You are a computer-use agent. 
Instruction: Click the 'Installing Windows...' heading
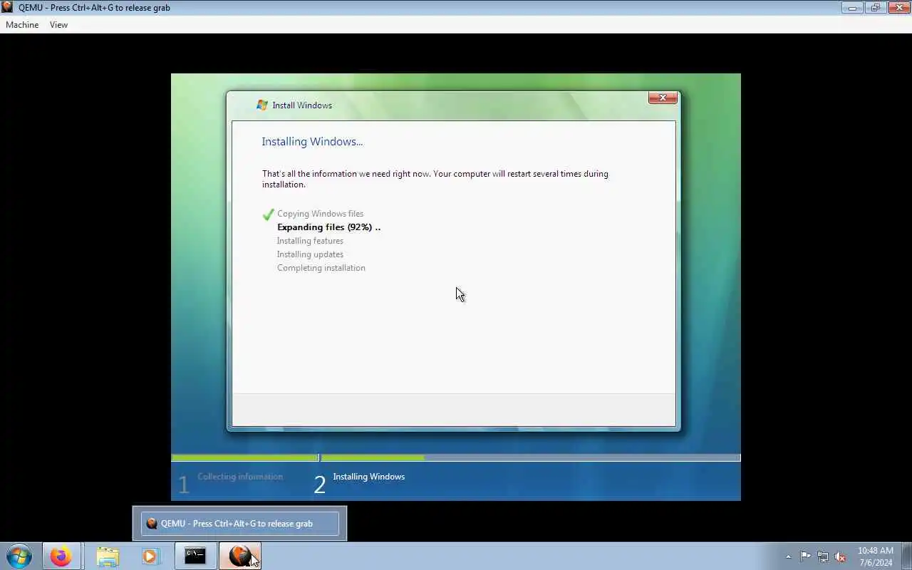(x=312, y=142)
